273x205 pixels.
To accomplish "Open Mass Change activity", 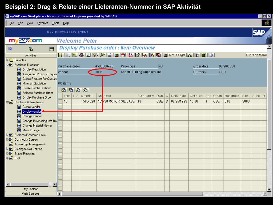I will click(31, 130).
